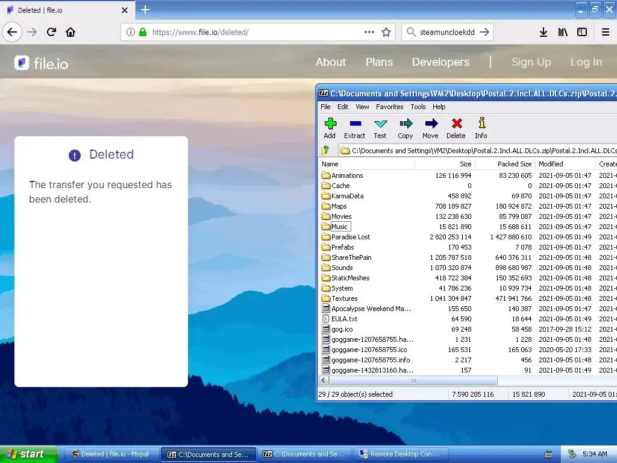Open the 7-Zip Edit menu
Viewport: 617px width, 463px height.
[343, 107]
